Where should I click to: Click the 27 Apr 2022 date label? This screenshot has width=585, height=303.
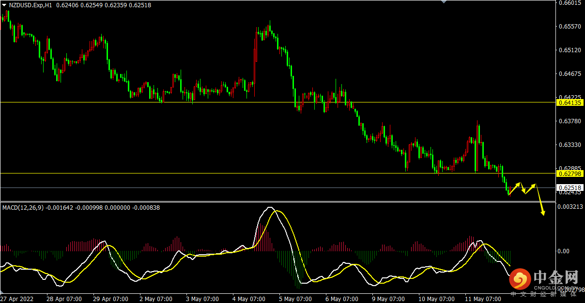pyautogui.click(x=17, y=299)
